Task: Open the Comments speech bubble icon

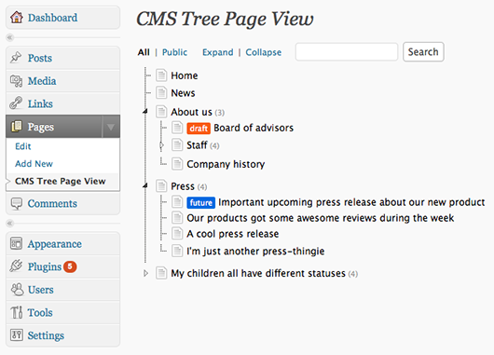Action: point(17,203)
